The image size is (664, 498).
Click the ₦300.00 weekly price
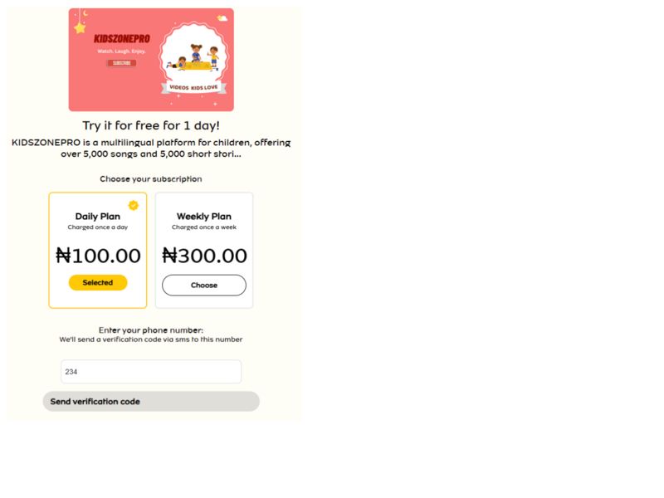coord(204,256)
